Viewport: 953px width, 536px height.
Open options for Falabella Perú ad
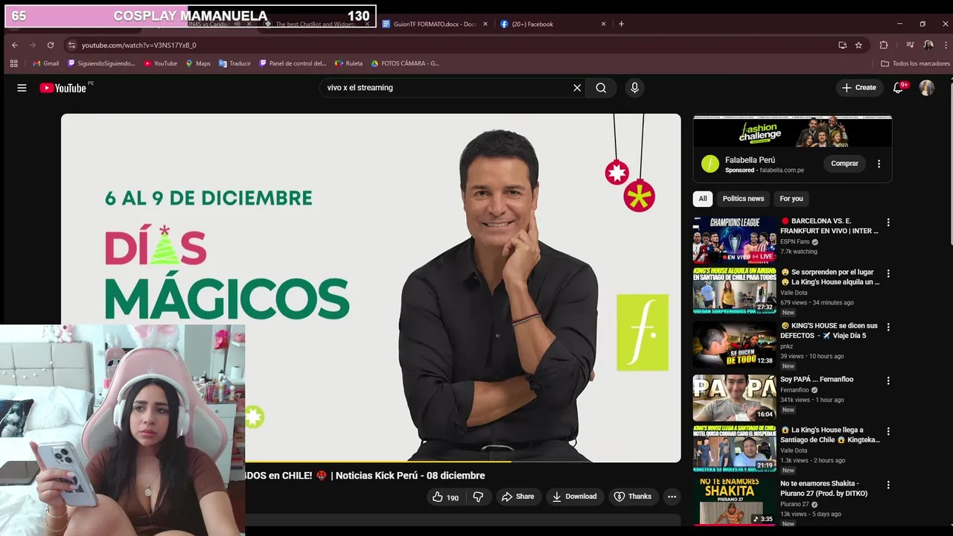click(879, 164)
